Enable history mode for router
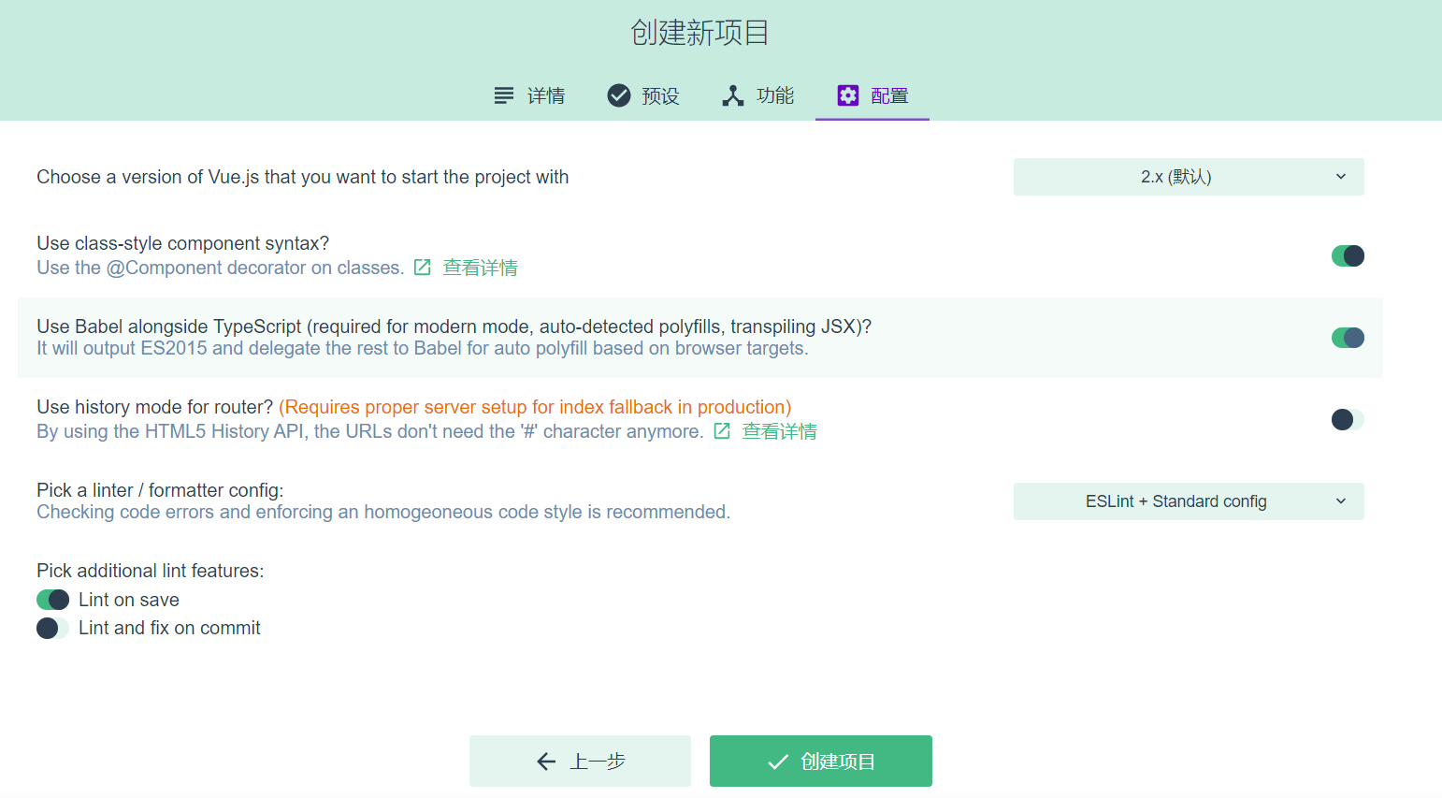This screenshot has width=1442, height=798. 1348,419
